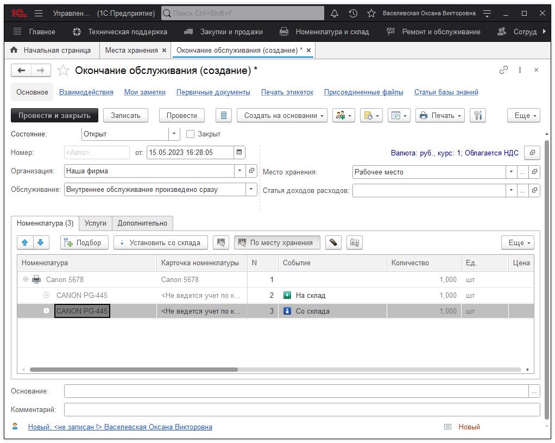This screenshot has width=555, height=443.
Task: Move row down with blue down arrow
Action: (40, 243)
